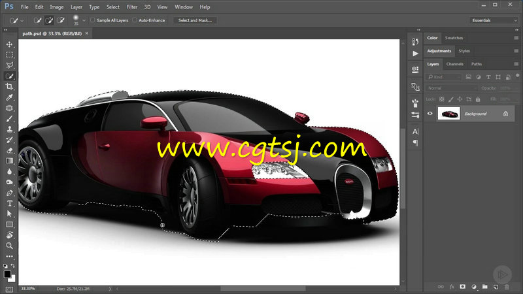Switch to the Paths tab
523x294 pixels.
(x=477, y=64)
